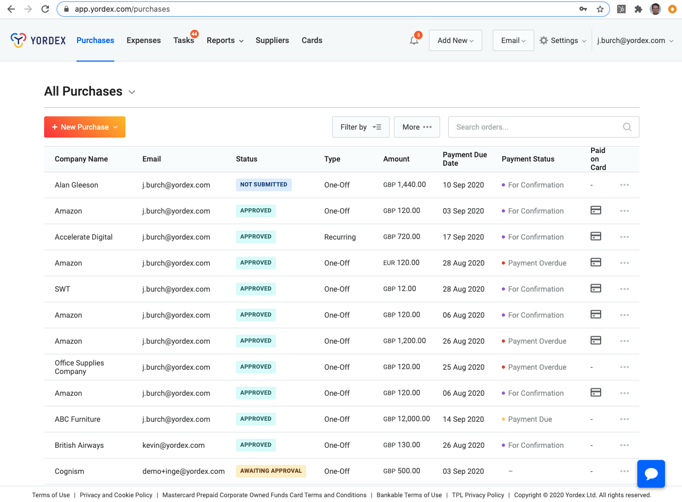Viewport: 682px width, 502px height.
Task: Click the Payment Due Date column header
Action: (465, 159)
